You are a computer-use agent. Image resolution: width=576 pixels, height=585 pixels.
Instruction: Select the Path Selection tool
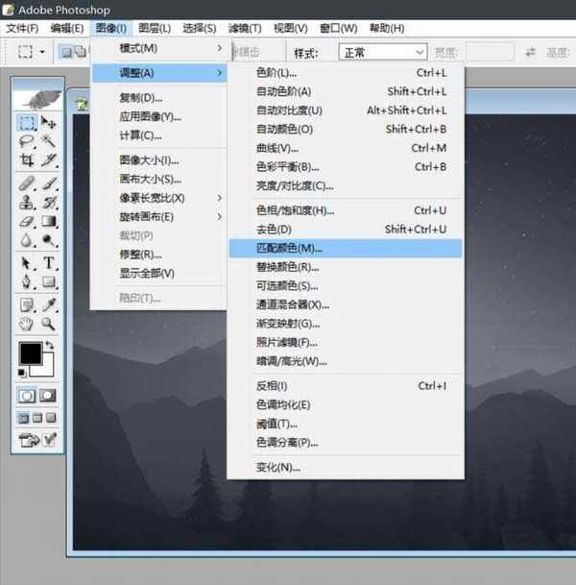pyautogui.click(x=27, y=263)
